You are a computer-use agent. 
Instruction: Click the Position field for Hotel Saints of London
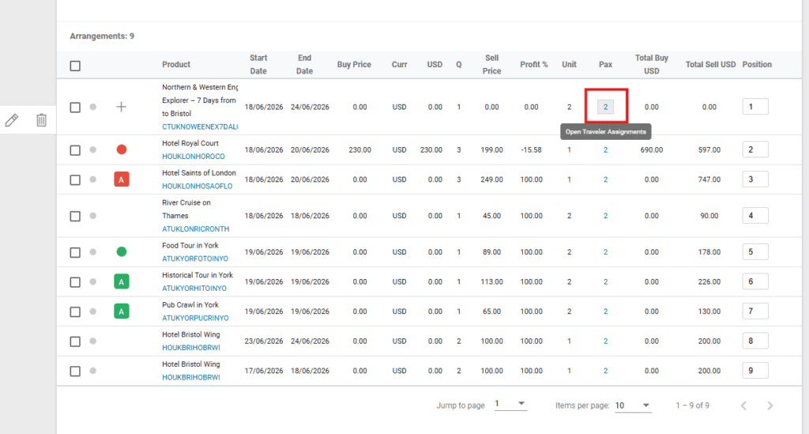click(x=754, y=179)
